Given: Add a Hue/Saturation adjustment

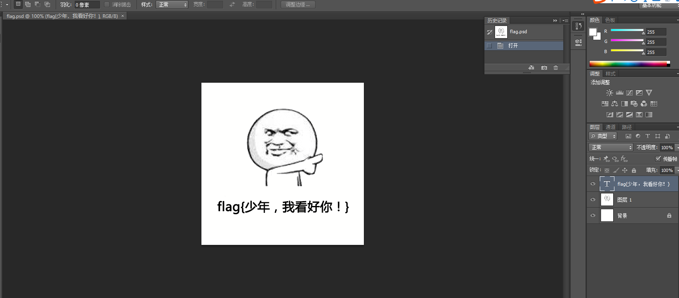Looking at the screenshot, I should tap(605, 104).
